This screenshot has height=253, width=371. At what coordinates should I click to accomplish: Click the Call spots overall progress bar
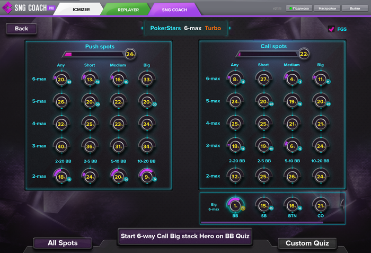[268, 54]
